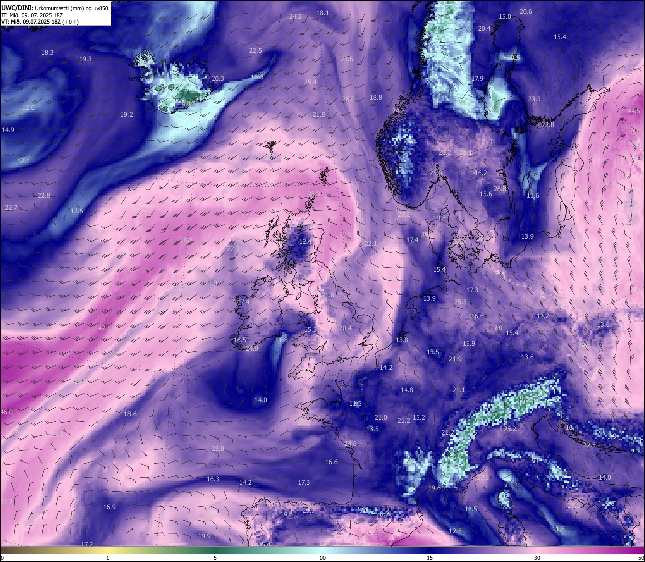Select the 19.3 map value
Viewport: 645px width, 562px height.
coord(85,59)
